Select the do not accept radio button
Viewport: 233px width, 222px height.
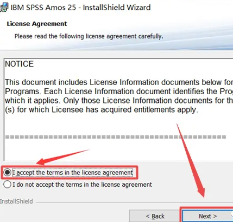point(7,185)
